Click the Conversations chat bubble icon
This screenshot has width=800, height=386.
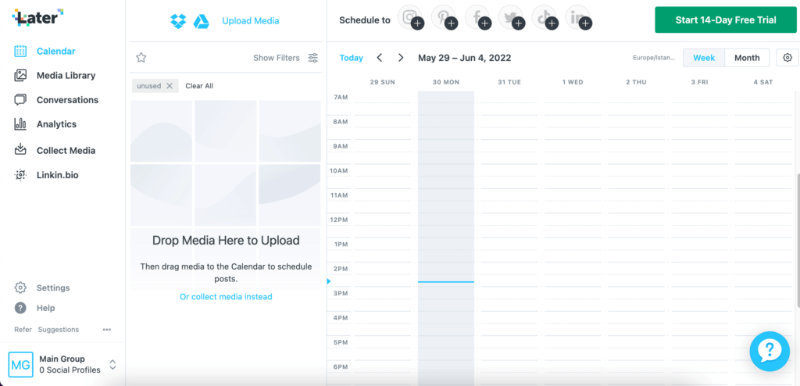click(x=20, y=99)
